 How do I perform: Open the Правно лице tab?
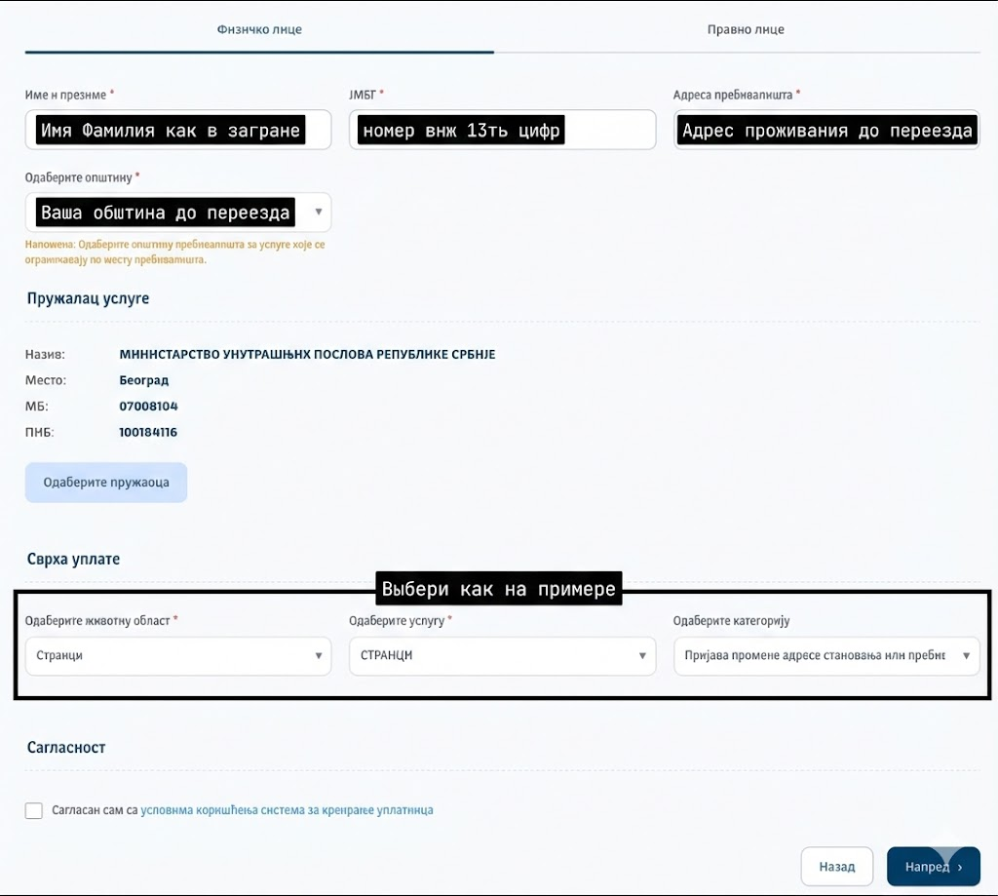coord(746,29)
